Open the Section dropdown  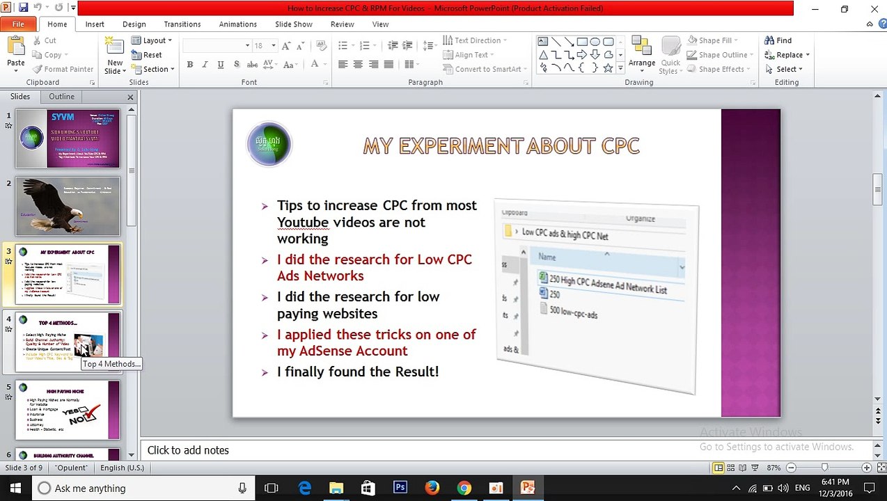pyautogui.click(x=152, y=69)
